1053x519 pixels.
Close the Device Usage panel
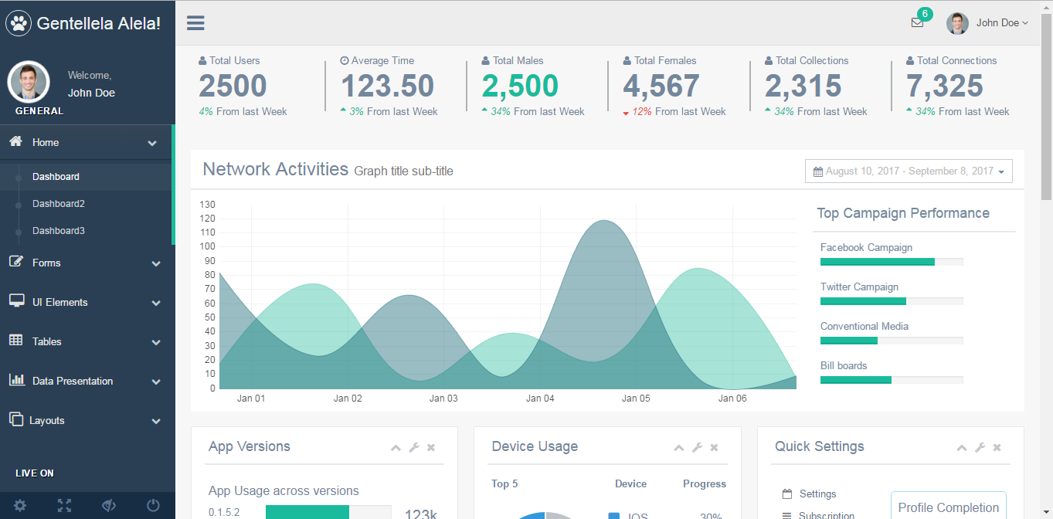click(x=714, y=447)
